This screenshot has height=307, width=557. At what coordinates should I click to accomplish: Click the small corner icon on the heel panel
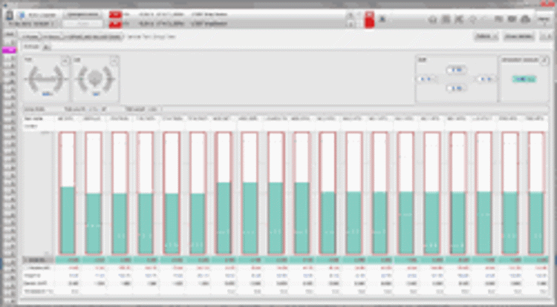click(116, 59)
